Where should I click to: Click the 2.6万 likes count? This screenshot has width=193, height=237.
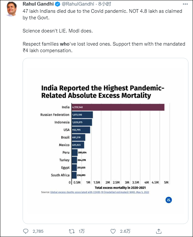pos(125,231)
